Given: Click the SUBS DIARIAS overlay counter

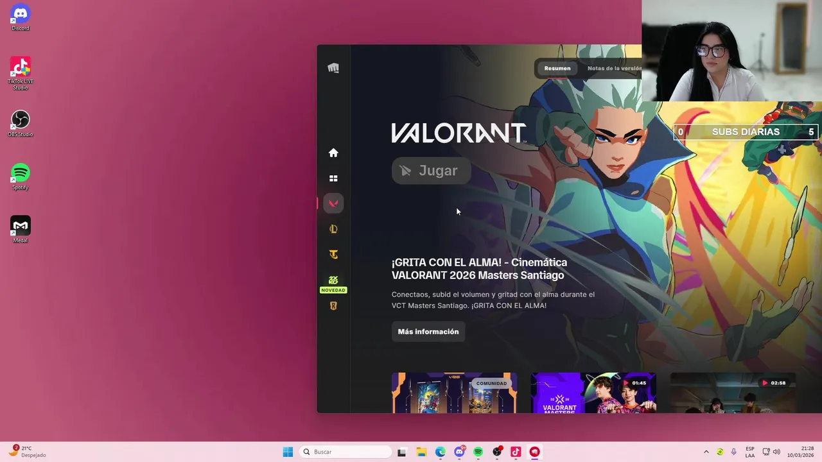Looking at the screenshot, I should 746,132.
